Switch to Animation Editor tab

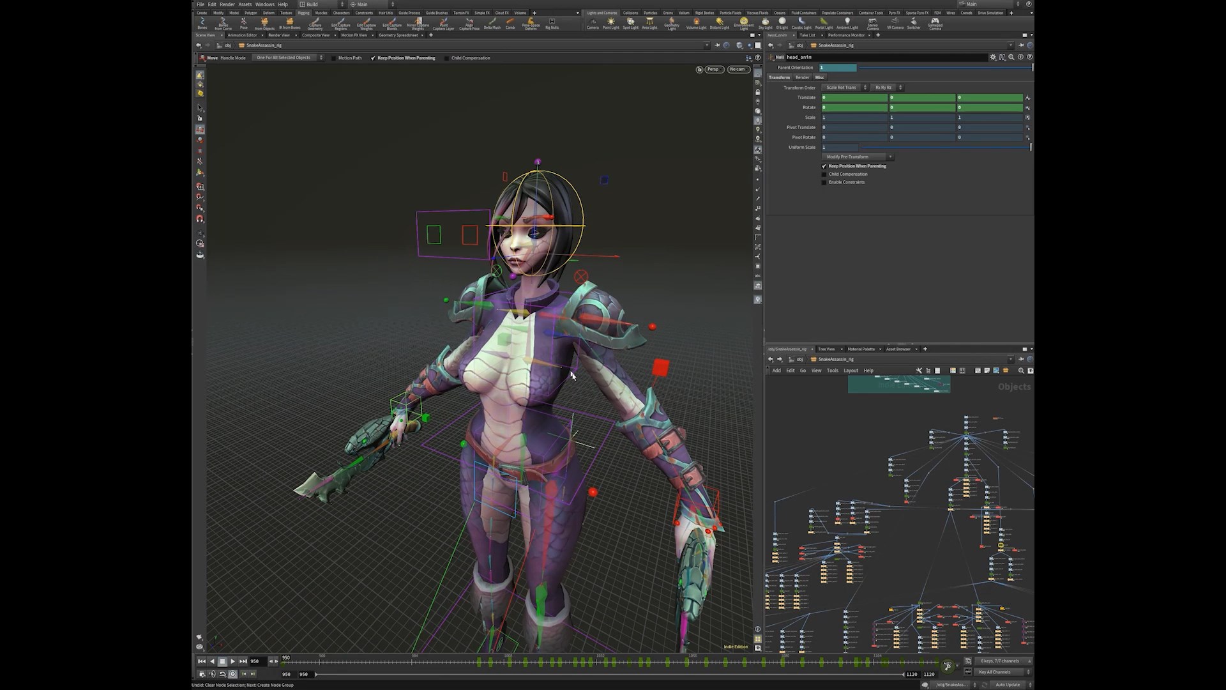point(242,35)
